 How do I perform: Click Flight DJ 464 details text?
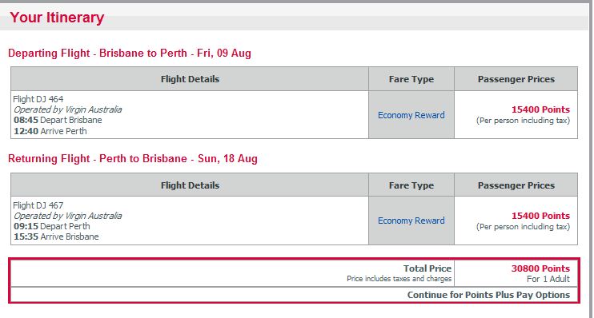[38, 99]
